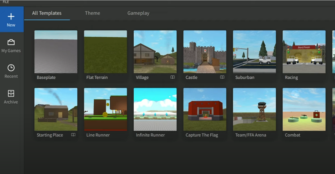
Task: Click the "Starting Place" label text
Action: [x=50, y=135]
